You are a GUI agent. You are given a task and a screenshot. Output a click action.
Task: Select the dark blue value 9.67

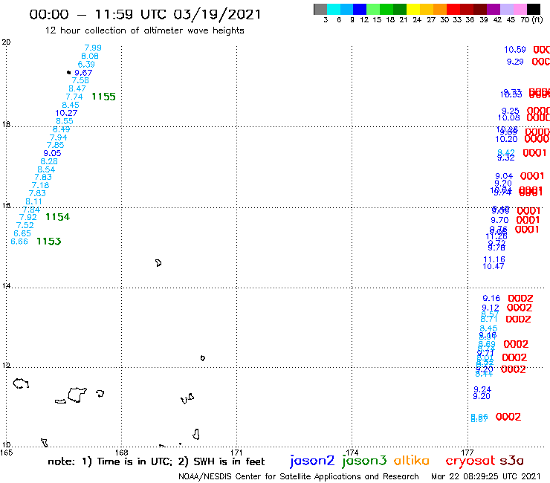click(83, 73)
